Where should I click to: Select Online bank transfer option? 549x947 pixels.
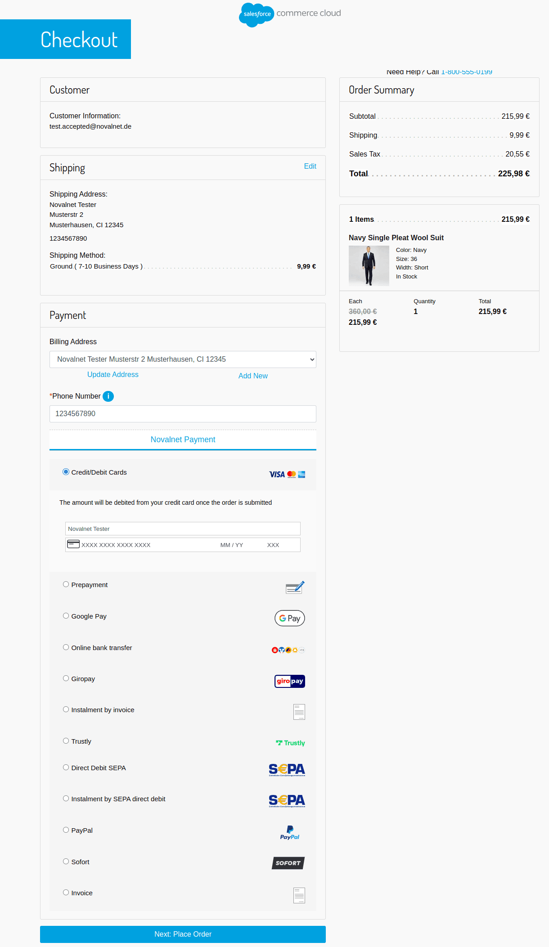point(66,647)
